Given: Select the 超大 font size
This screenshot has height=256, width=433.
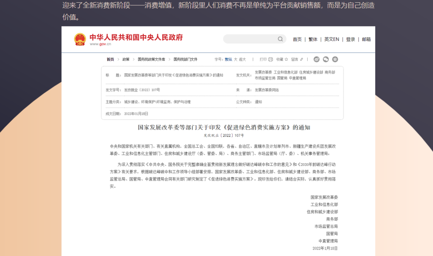Looking at the screenshot, I should click(x=243, y=59).
